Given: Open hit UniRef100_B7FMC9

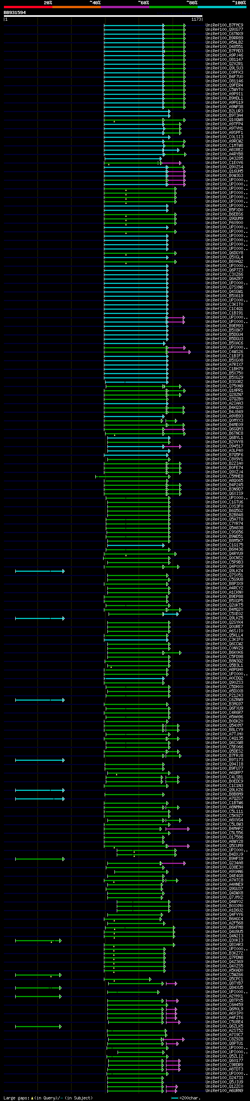Looking at the screenshot, I should [224, 25].
